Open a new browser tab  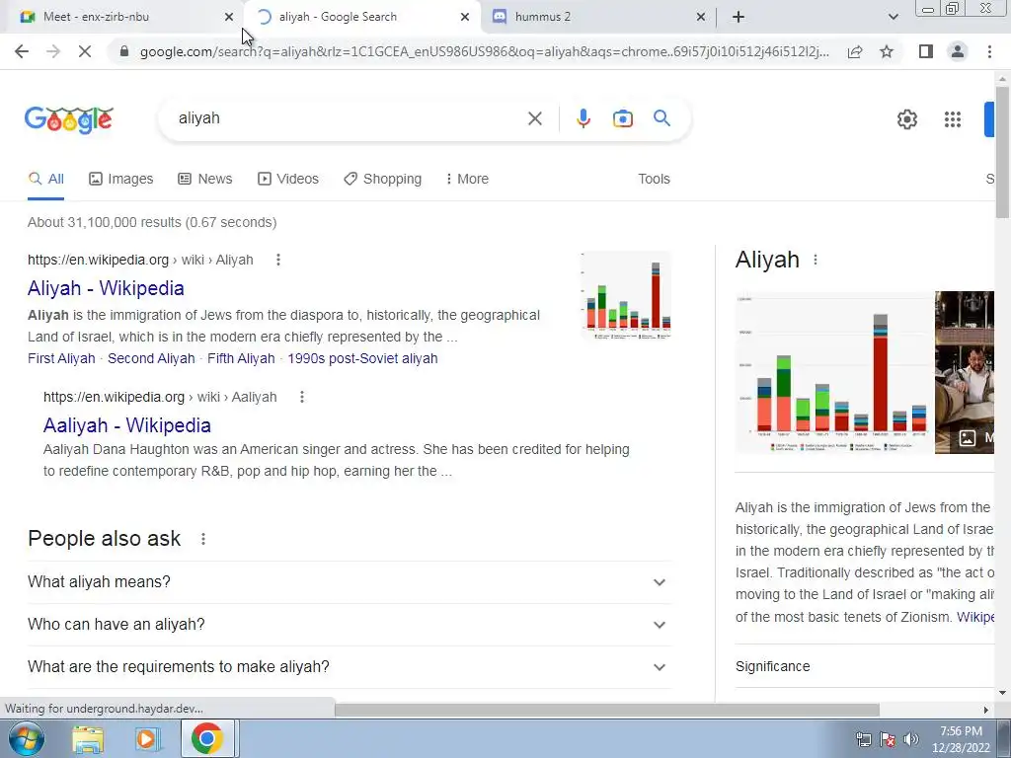(739, 17)
